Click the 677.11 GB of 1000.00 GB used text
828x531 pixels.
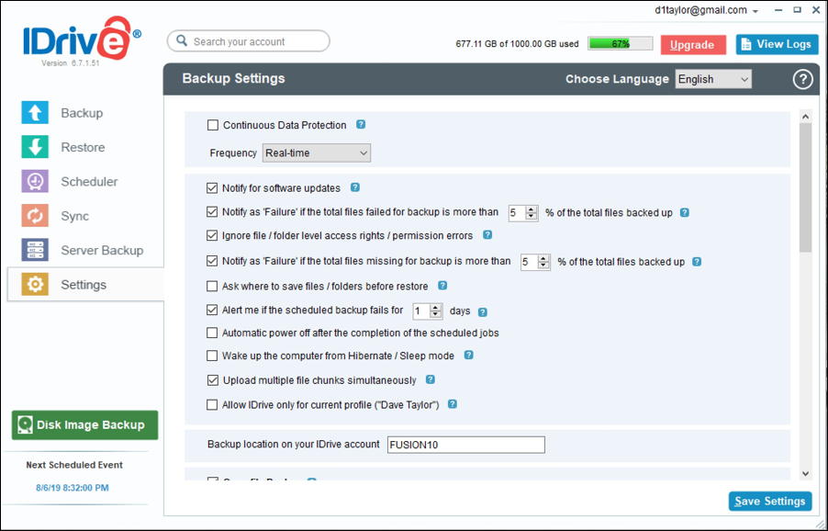[x=517, y=44]
